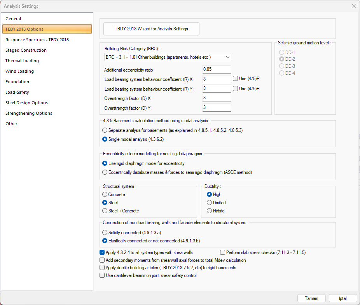This screenshot has height=305, width=360.
Task: Enable Use (4/5)R for X direction
Action: (236, 79)
